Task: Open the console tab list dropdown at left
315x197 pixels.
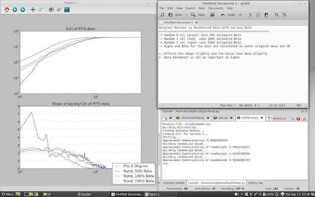Action: [x=165, y=118]
